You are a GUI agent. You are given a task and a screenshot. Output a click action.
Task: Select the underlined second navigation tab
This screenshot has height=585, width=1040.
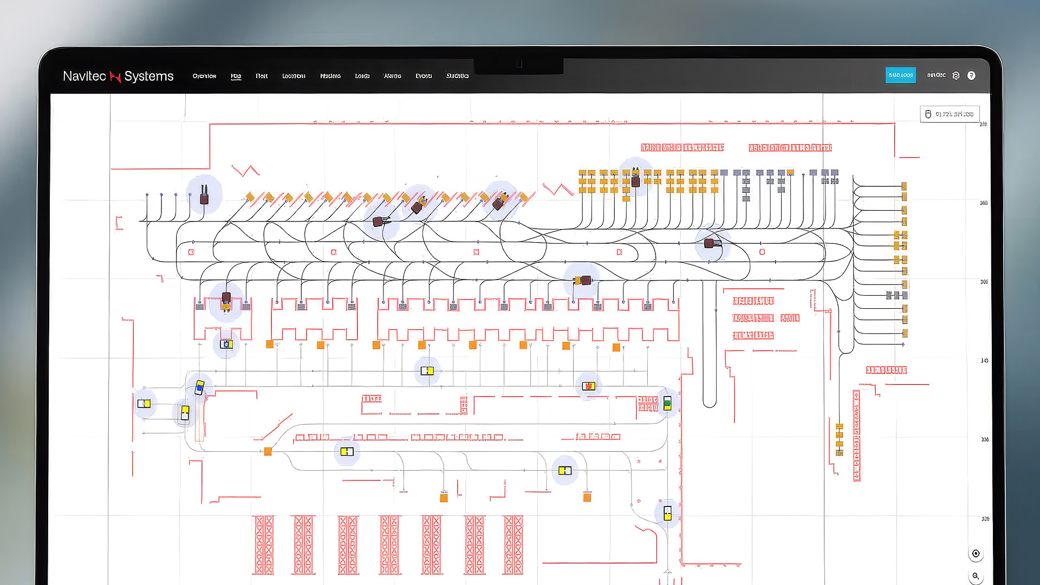coord(236,76)
